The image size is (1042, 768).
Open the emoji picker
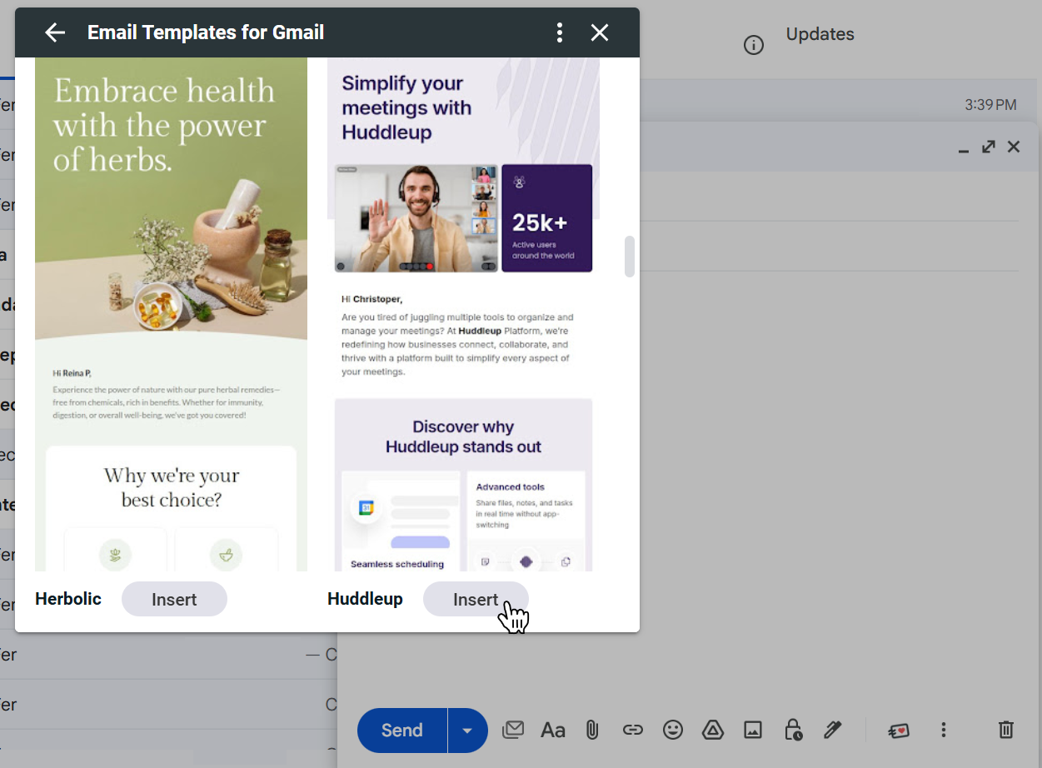click(x=673, y=730)
